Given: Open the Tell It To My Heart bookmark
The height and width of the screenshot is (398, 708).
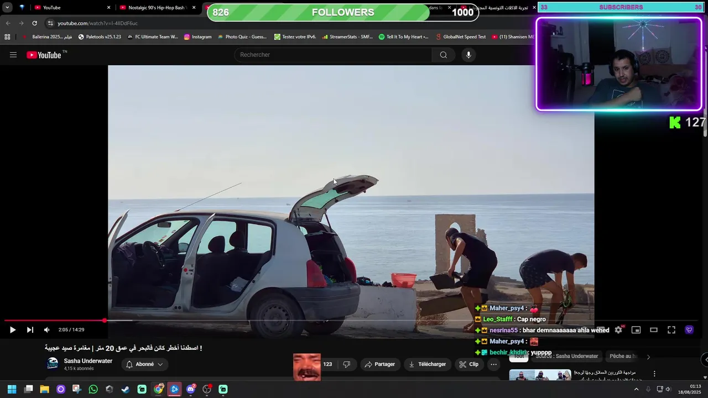Looking at the screenshot, I should coord(403,37).
